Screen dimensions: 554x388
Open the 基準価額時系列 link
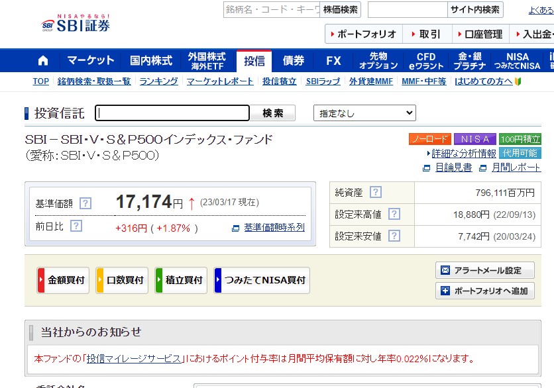tap(274, 228)
